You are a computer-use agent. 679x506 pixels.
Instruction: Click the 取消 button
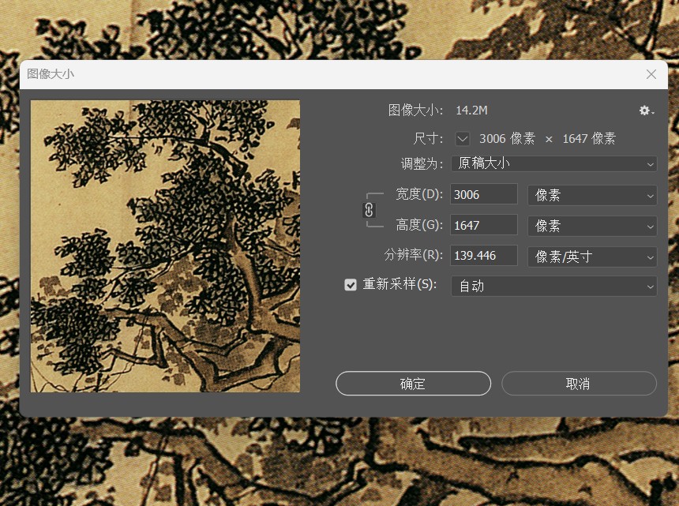pyautogui.click(x=579, y=384)
